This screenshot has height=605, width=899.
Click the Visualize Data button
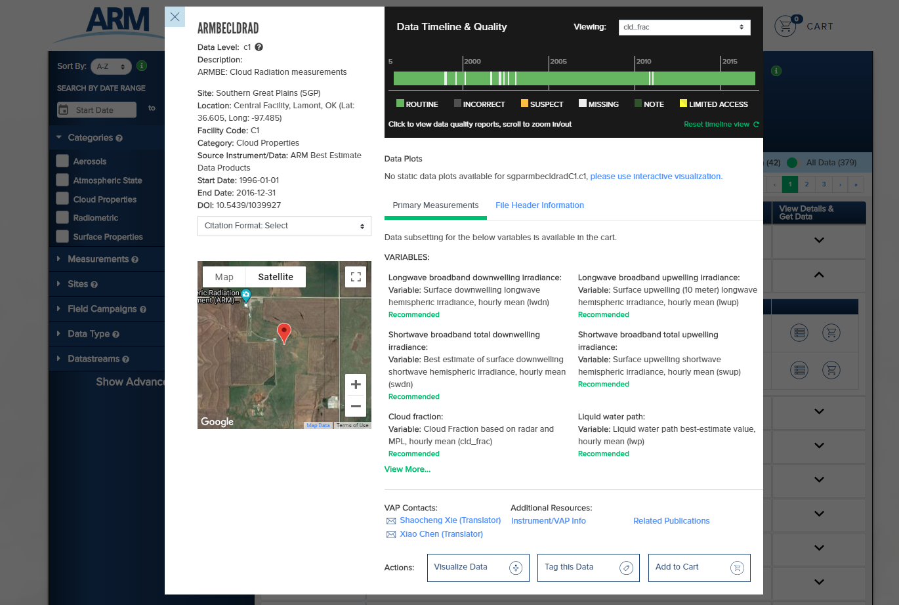(x=478, y=568)
